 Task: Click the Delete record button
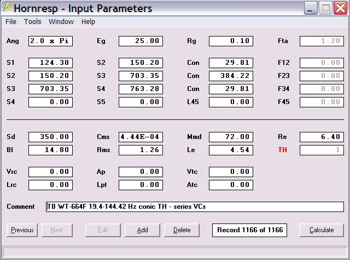tap(182, 230)
